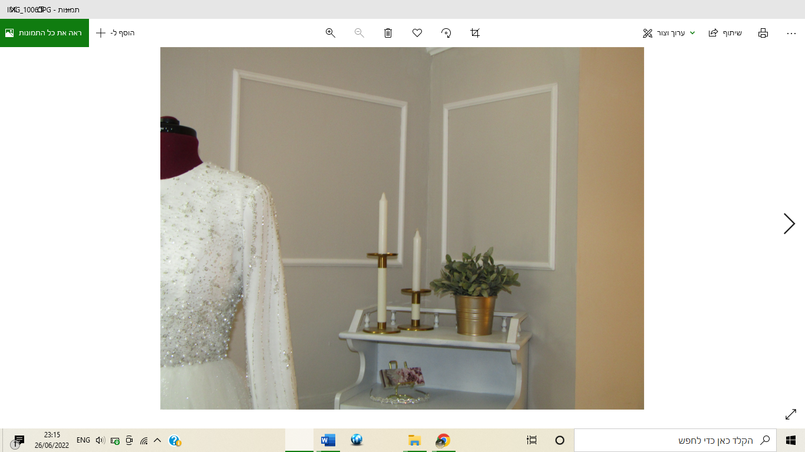
Task: Open the notification action center icon
Action: click(19, 440)
